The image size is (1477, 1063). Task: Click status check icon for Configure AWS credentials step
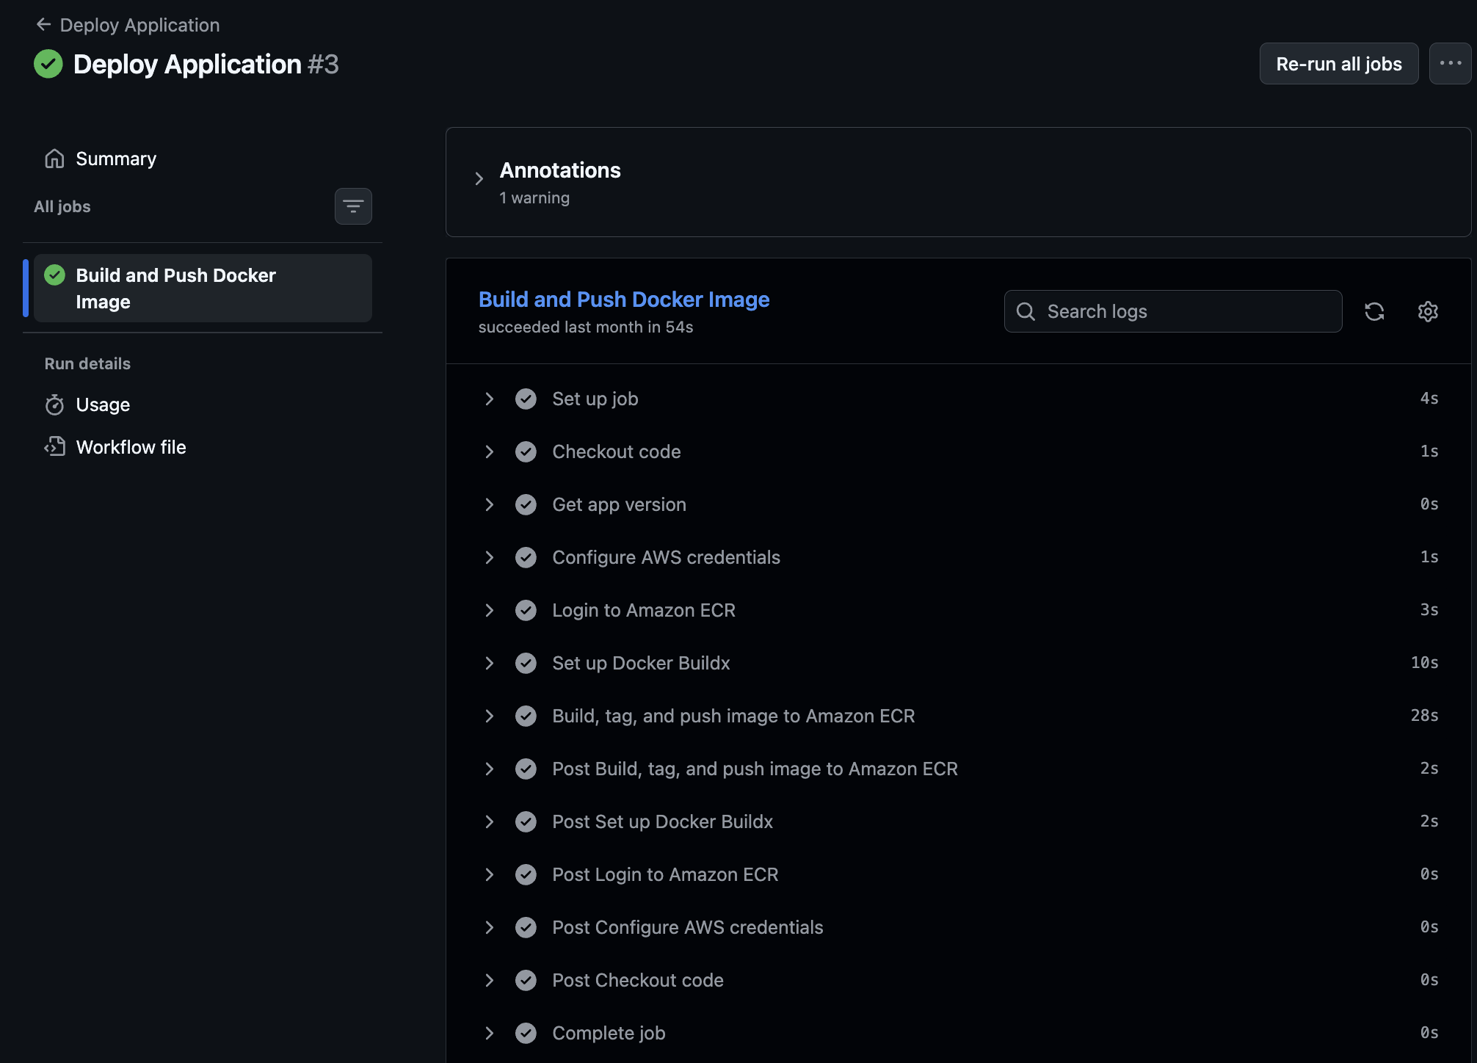click(x=526, y=557)
